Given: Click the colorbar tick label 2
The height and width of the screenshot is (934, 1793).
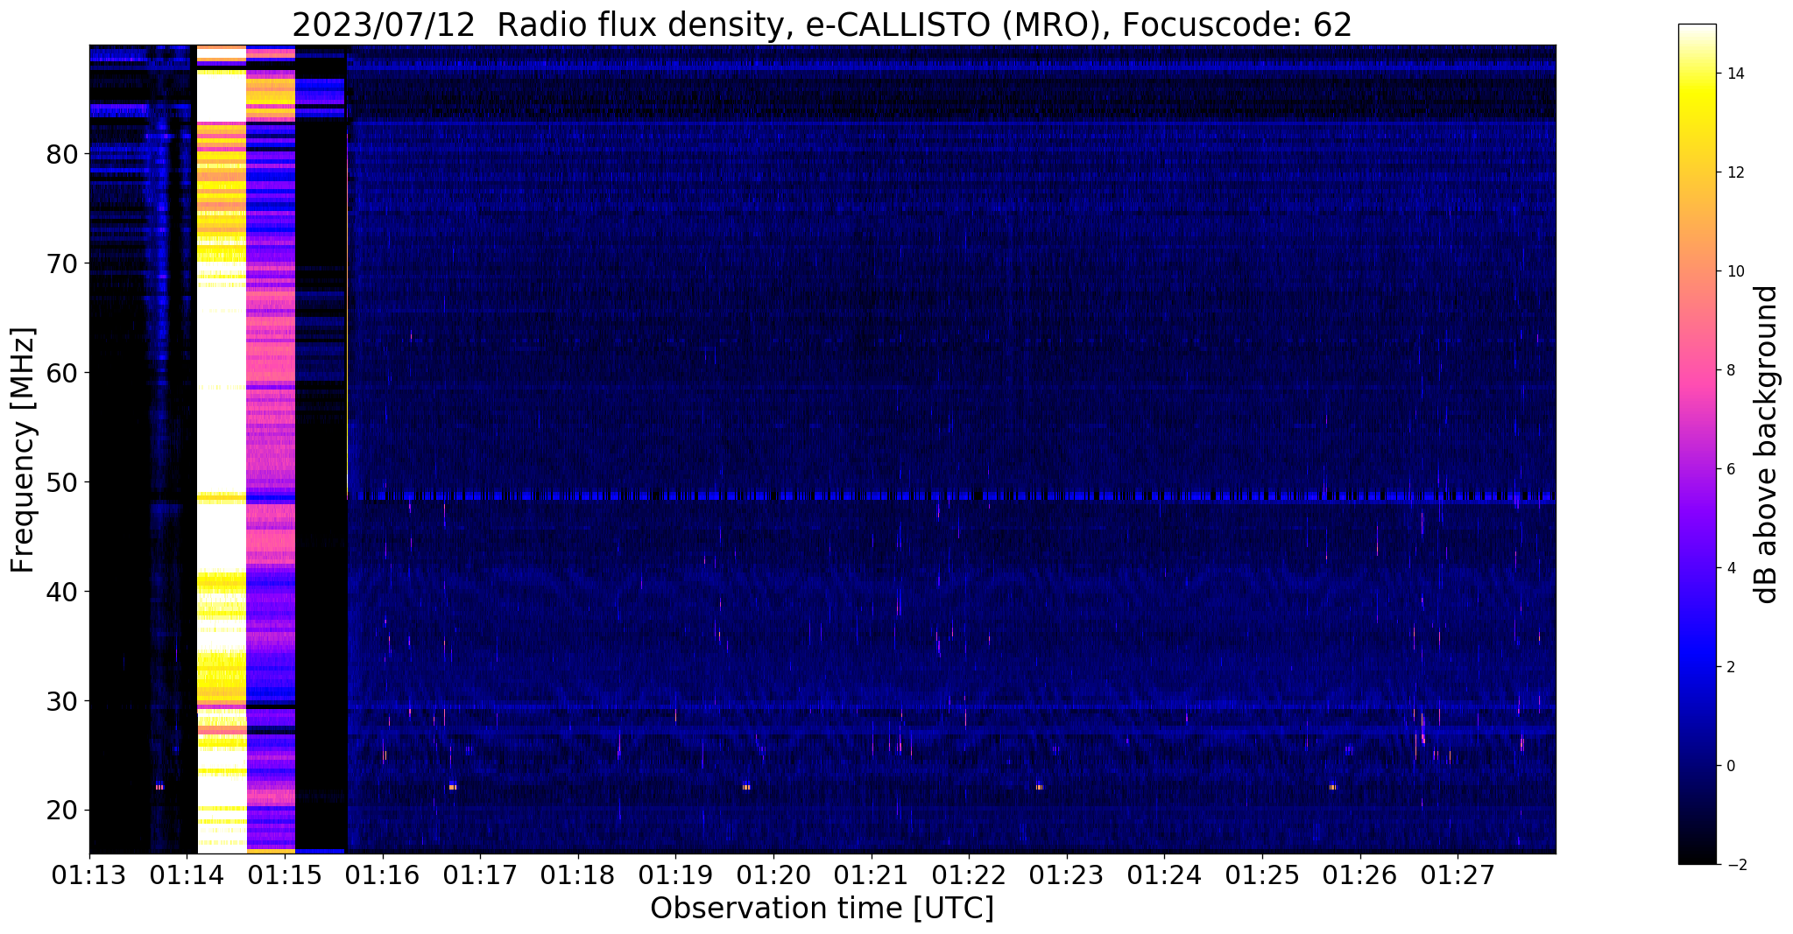Looking at the screenshot, I should coord(1729,667).
